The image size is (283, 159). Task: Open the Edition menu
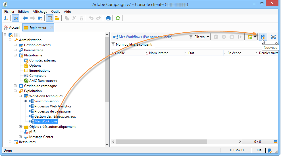coord(23,12)
